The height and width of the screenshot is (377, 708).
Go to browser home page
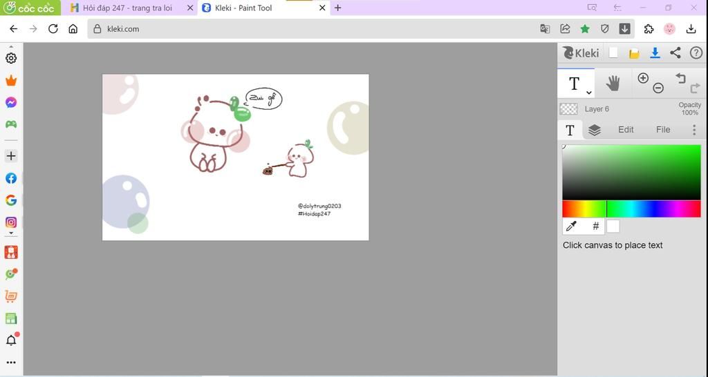[x=73, y=29]
